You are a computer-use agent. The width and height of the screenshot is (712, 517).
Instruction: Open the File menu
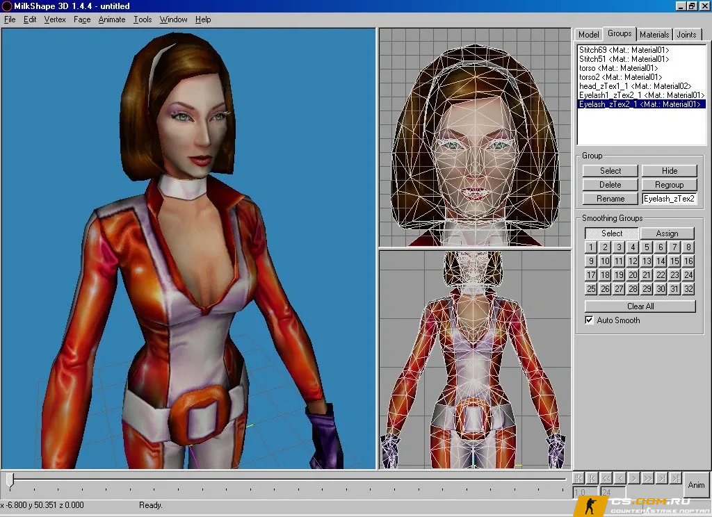coord(10,19)
